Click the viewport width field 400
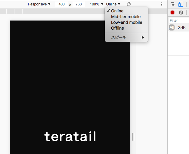The image size is (189, 154). point(61,4)
